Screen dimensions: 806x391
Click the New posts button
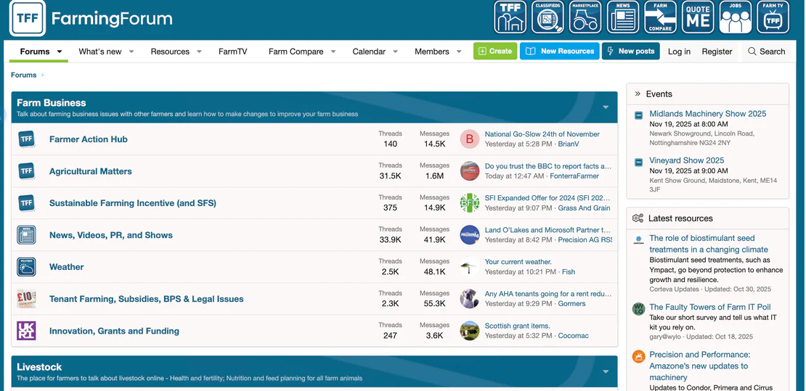pos(631,51)
